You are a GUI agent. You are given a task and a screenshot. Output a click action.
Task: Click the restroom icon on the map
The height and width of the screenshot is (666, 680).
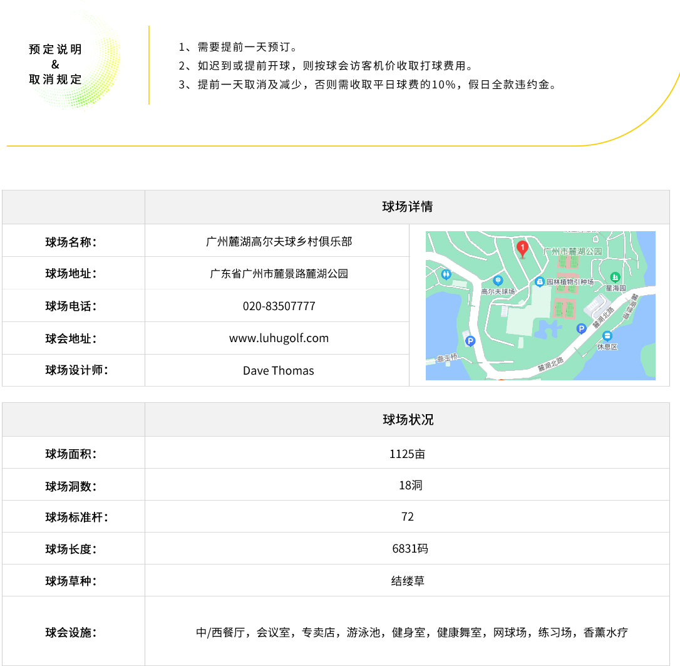(446, 274)
